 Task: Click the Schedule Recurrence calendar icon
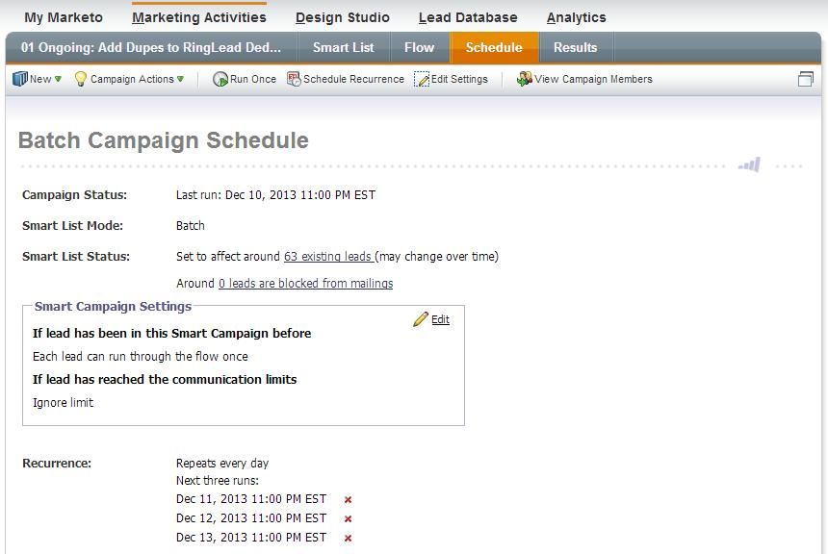click(294, 79)
